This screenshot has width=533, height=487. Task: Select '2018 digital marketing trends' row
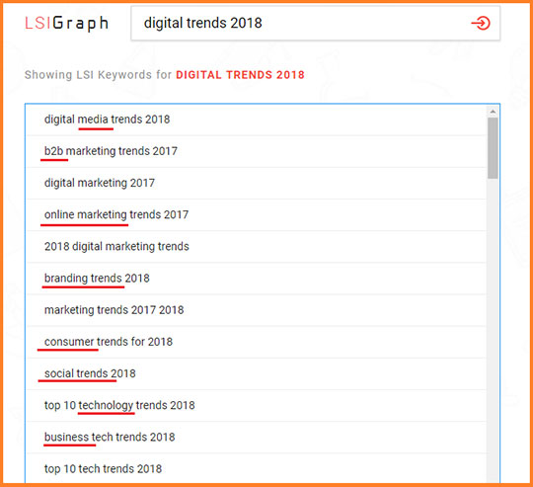(257, 247)
